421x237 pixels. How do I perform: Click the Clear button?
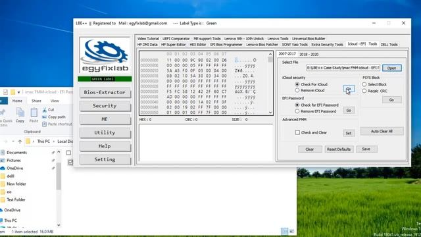(310, 149)
